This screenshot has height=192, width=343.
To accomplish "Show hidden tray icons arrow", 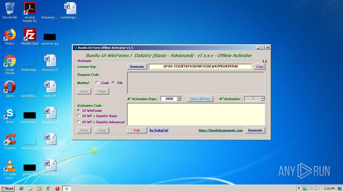I will pos(299,189).
